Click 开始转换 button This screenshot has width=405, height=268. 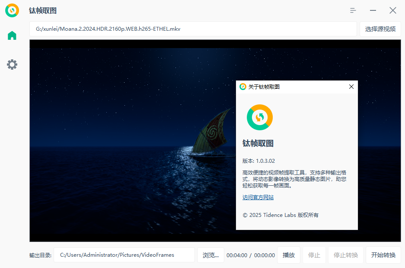pos(383,255)
